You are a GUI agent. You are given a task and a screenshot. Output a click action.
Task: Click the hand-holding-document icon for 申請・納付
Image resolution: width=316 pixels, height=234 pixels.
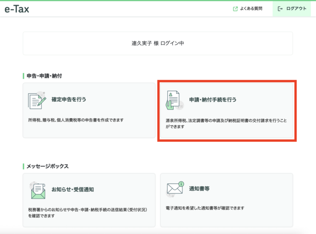coord(175,100)
